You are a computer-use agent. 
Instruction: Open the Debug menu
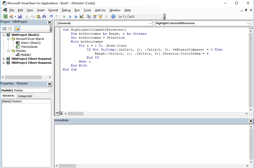coord(66,10)
